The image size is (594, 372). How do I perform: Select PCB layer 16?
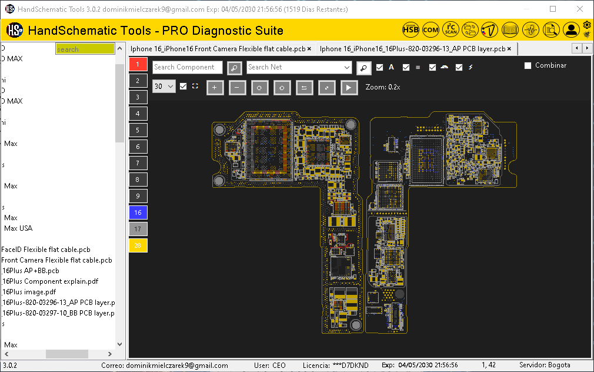[138, 212]
